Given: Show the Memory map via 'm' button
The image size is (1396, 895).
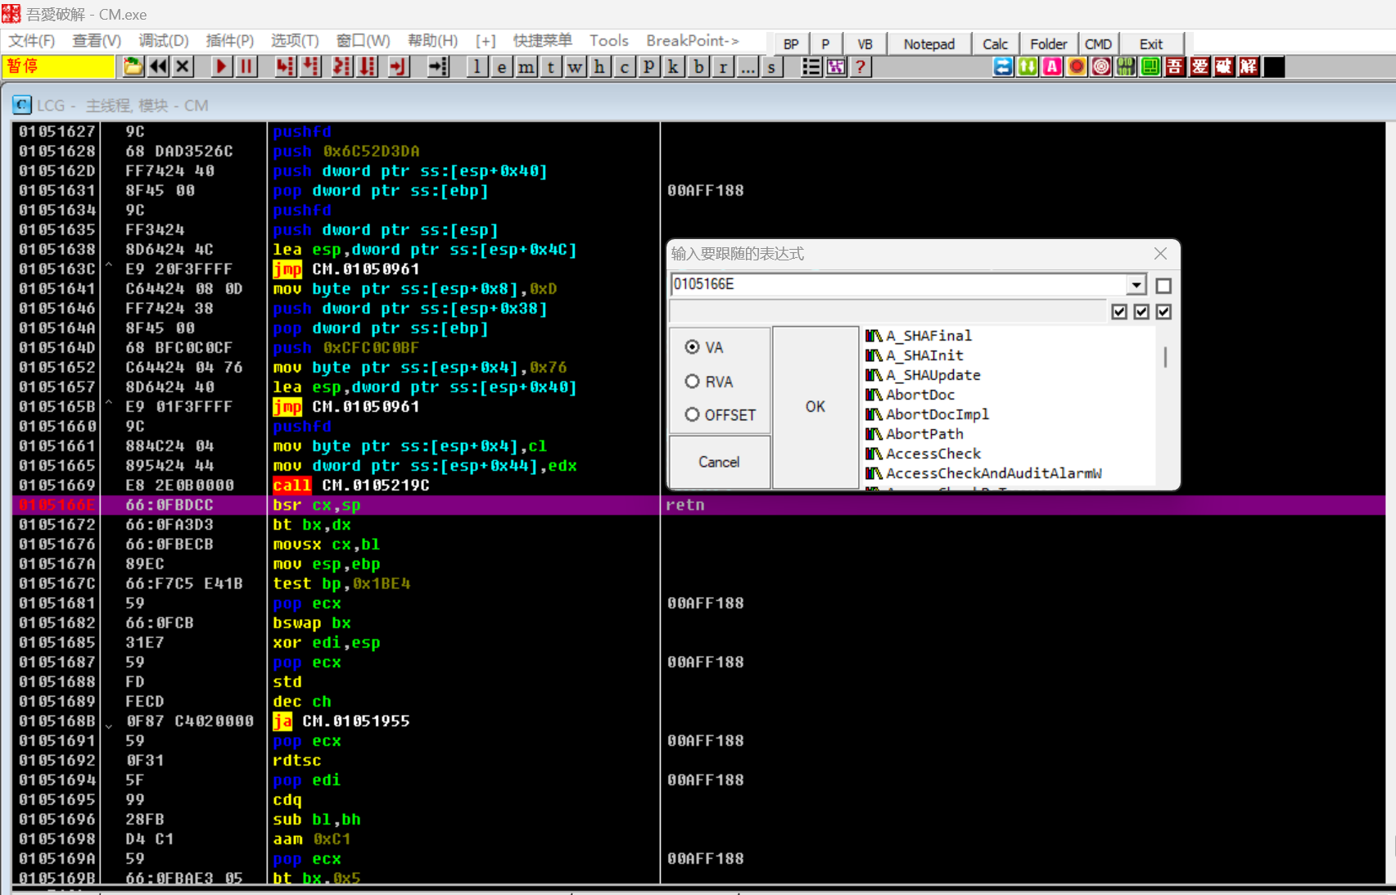Looking at the screenshot, I should click(526, 67).
